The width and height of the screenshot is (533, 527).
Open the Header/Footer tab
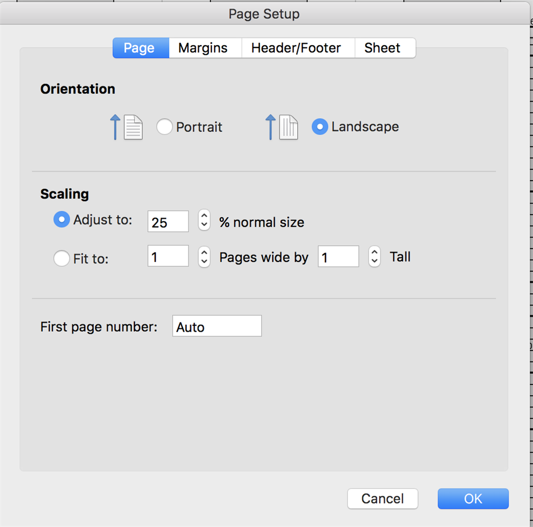[296, 48]
